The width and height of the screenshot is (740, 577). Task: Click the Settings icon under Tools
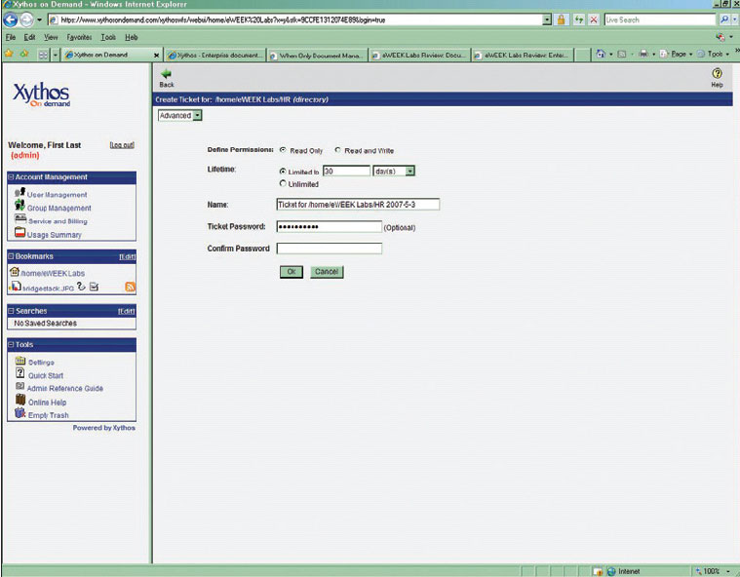coord(19,362)
